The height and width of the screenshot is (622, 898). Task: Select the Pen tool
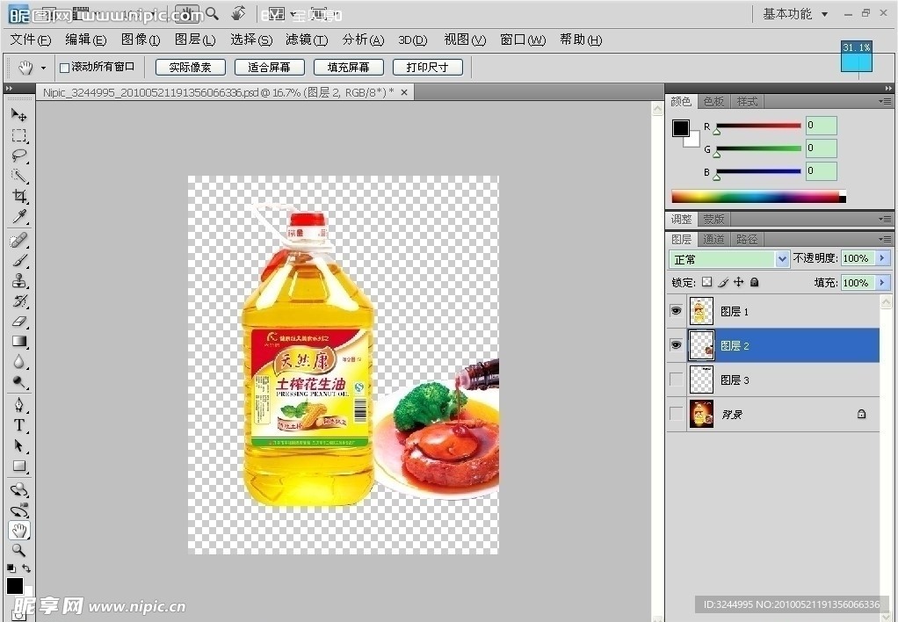(18, 405)
